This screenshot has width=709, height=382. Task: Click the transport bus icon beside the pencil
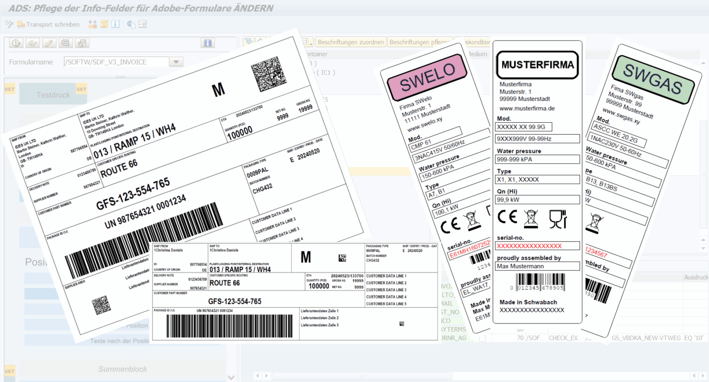click(x=66, y=43)
